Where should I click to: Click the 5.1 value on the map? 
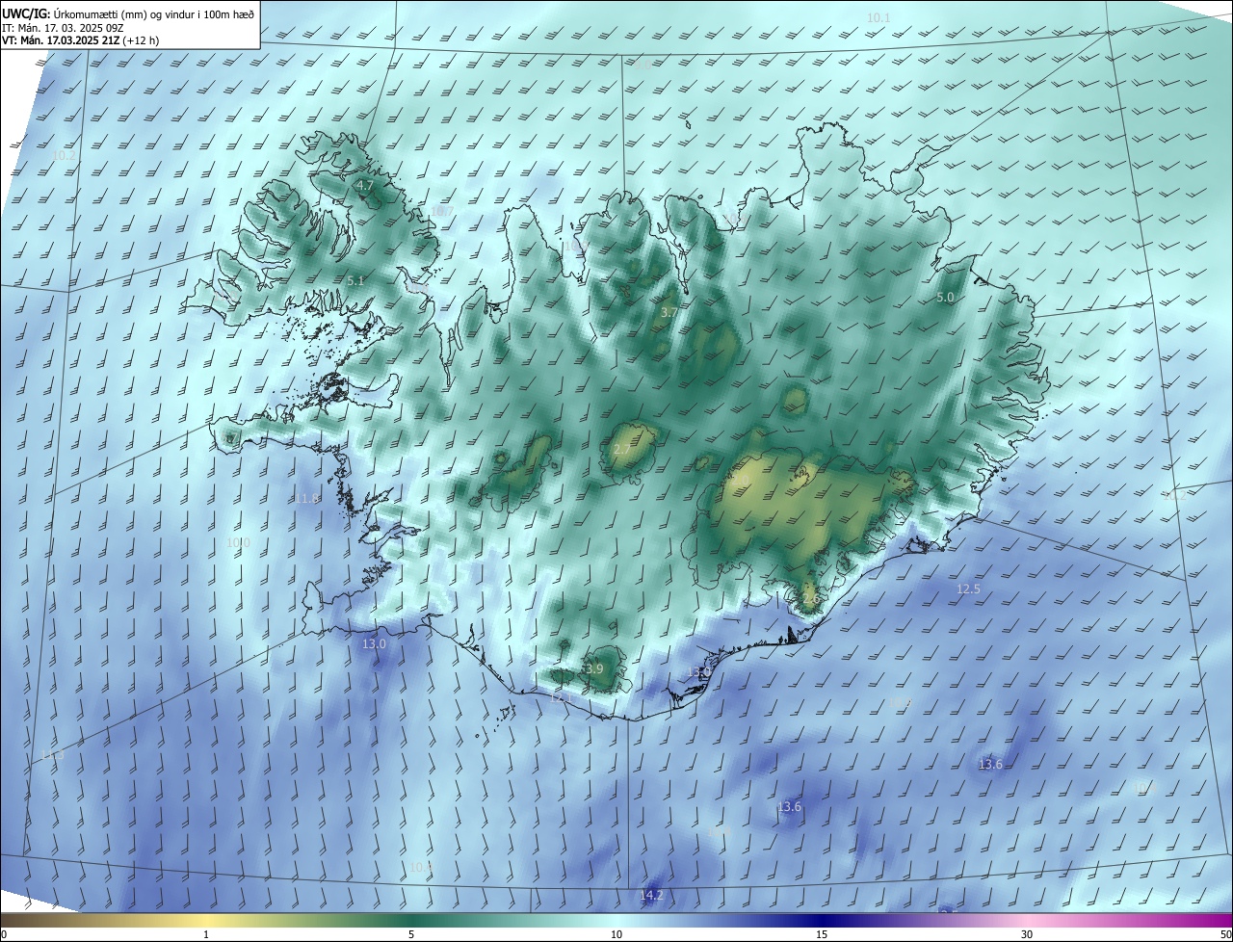[x=355, y=280]
